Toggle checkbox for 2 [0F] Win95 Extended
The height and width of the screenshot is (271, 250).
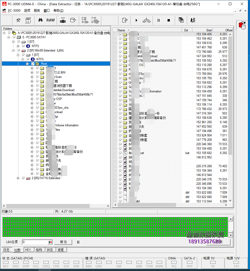19,51
